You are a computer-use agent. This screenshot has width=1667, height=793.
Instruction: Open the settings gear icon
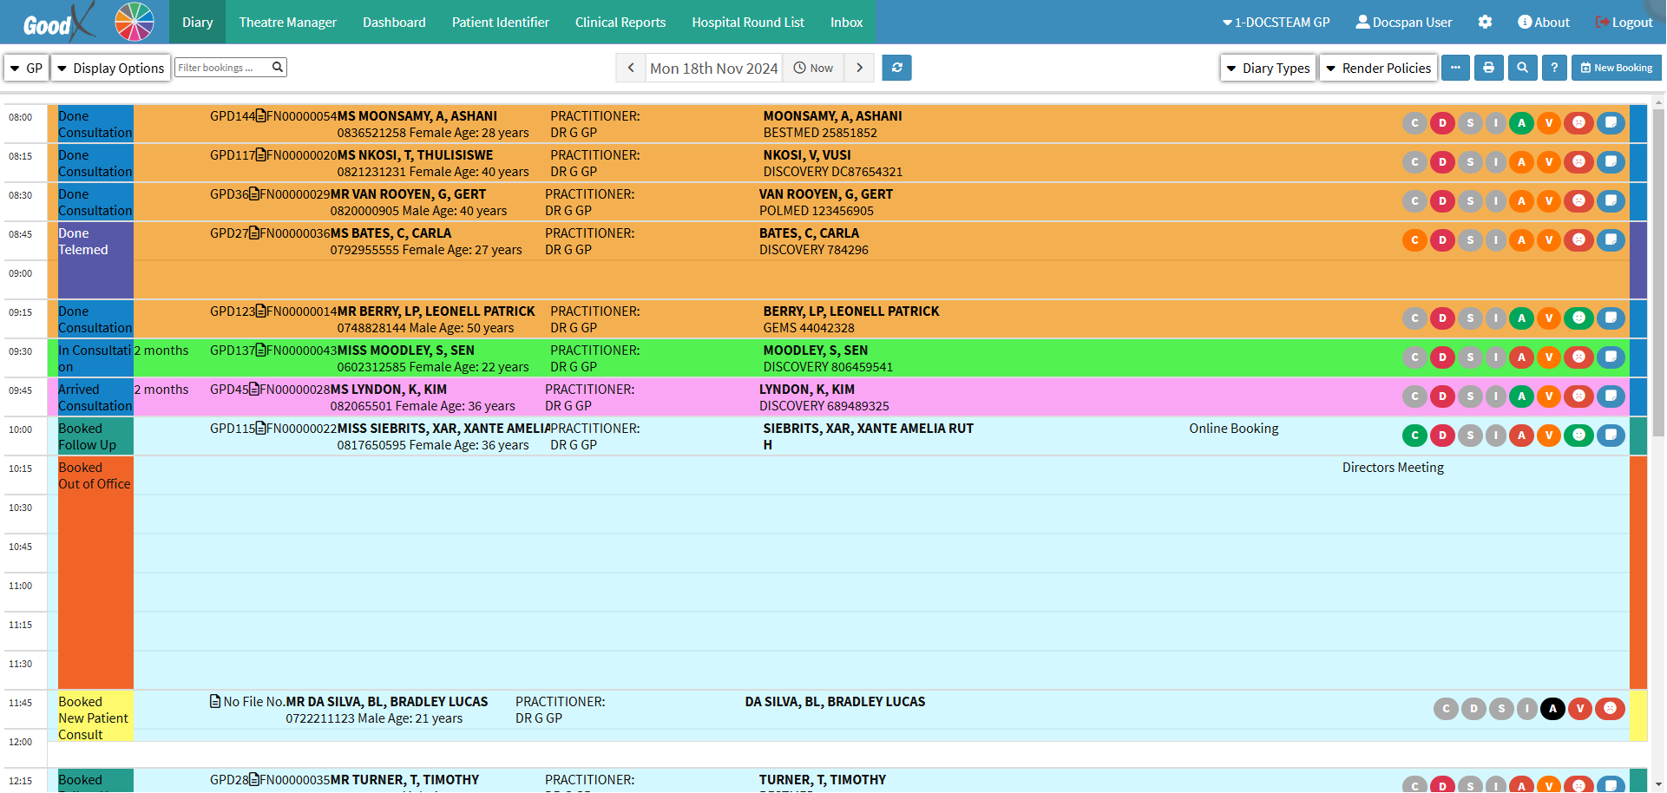click(x=1485, y=23)
